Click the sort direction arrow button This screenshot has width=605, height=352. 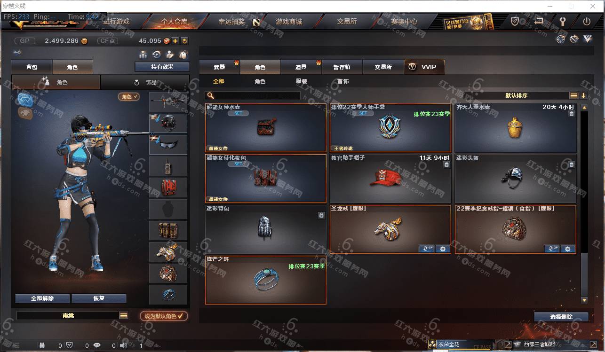pos(583,95)
